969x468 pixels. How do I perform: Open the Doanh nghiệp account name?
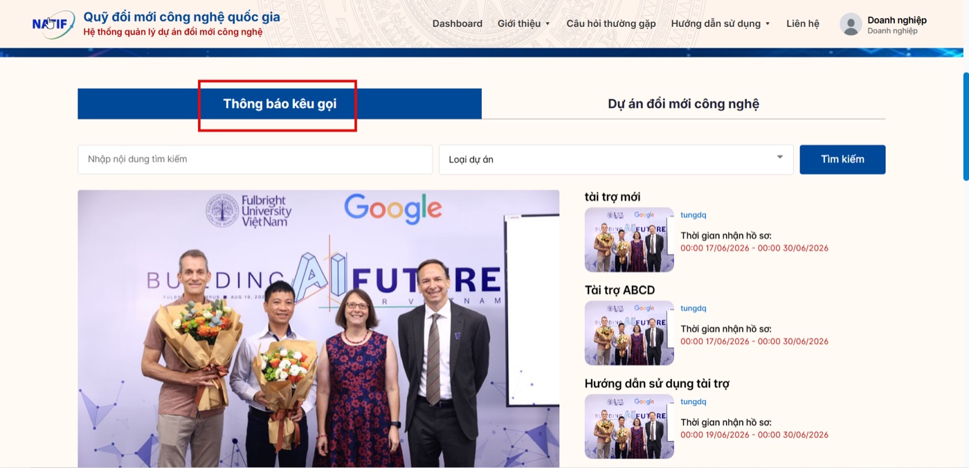(897, 20)
